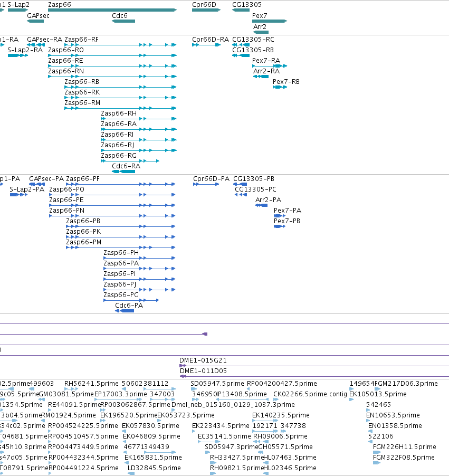The height and width of the screenshot is (476, 449).
Task: Click the Zasp66-RI transcript label
Action: click(x=117, y=134)
